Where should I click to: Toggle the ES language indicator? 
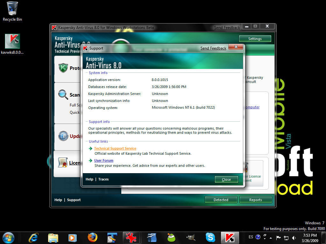[x=251, y=237]
